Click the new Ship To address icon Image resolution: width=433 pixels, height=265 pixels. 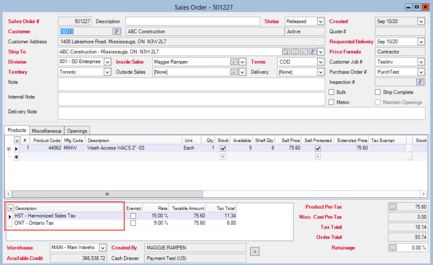(x=286, y=52)
